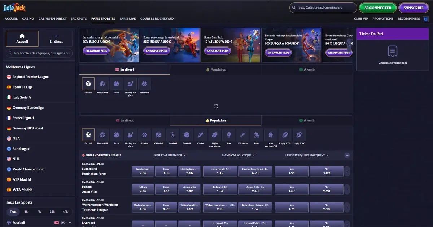433x227 pixels.
Task: Open the Promotions link
Action: pos(383,19)
